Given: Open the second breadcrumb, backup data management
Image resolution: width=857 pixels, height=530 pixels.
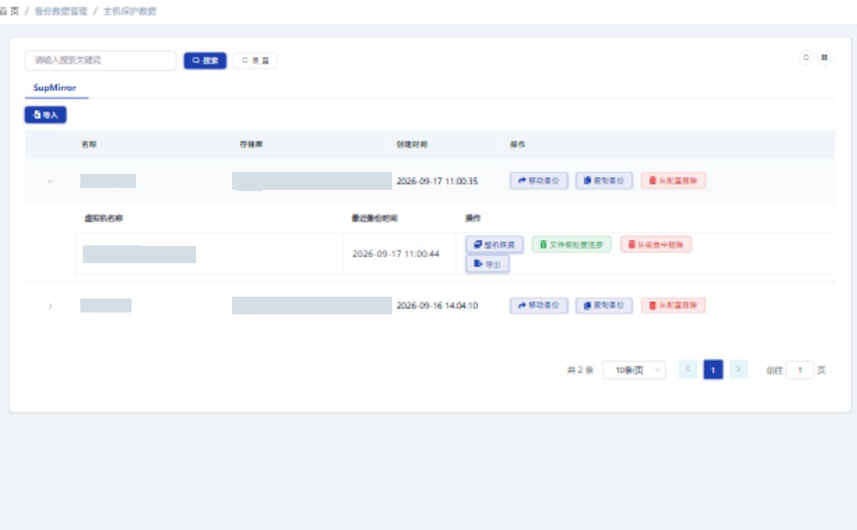Looking at the screenshot, I should (61, 11).
